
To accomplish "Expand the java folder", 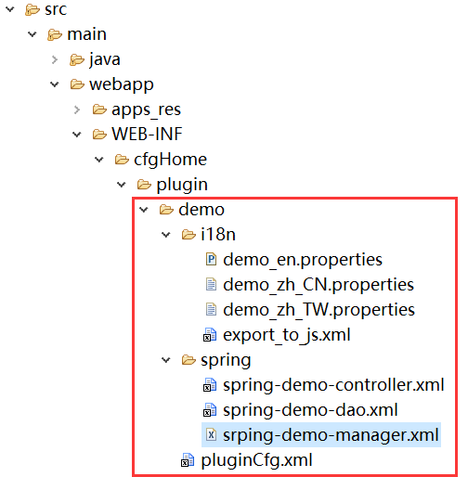I will click(x=55, y=59).
